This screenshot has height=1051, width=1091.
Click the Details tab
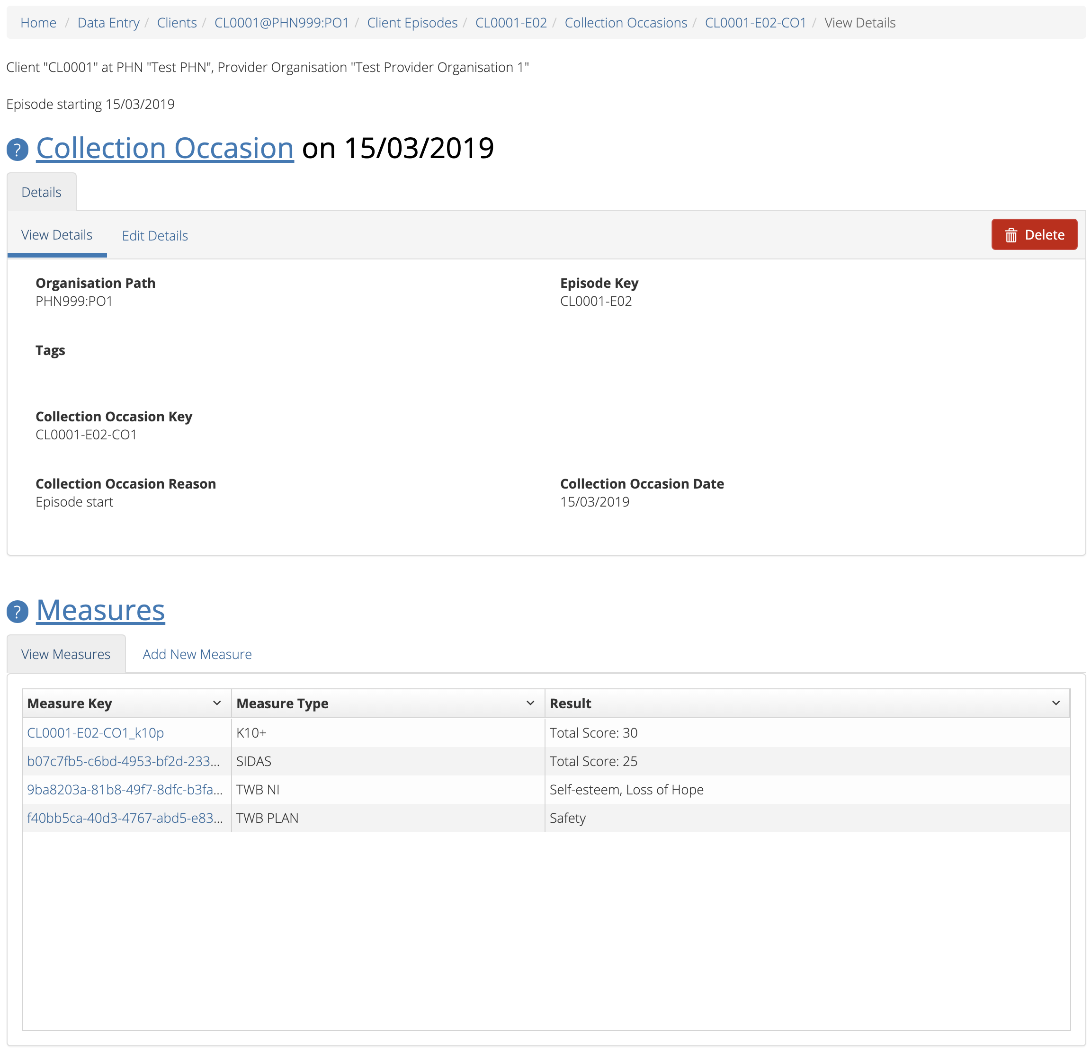[x=41, y=193]
